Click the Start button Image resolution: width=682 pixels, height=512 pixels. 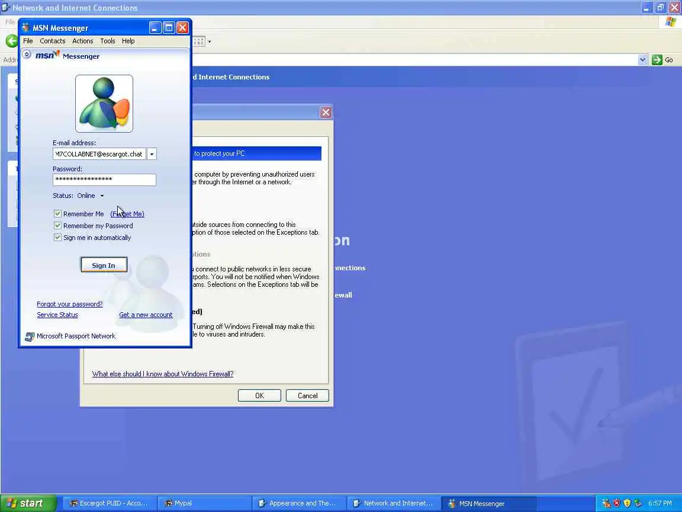28,503
